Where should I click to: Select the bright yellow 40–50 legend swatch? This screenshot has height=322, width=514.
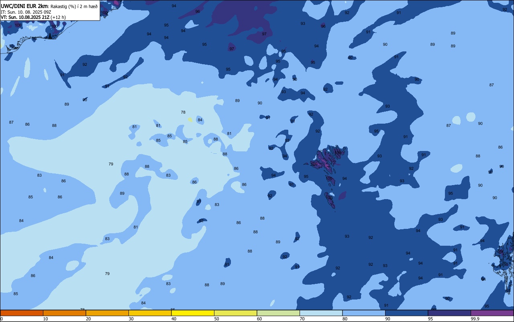[x=193, y=313]
